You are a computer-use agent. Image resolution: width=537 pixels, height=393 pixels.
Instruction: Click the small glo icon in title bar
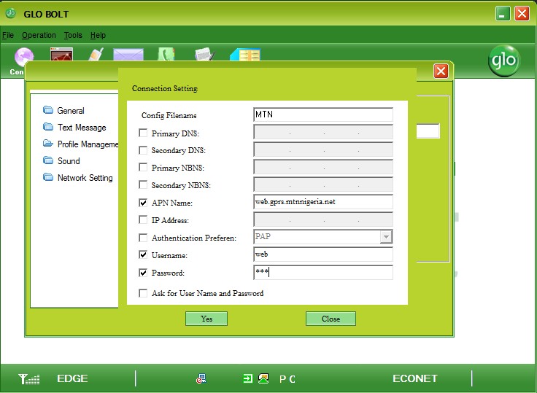point(11,14)
